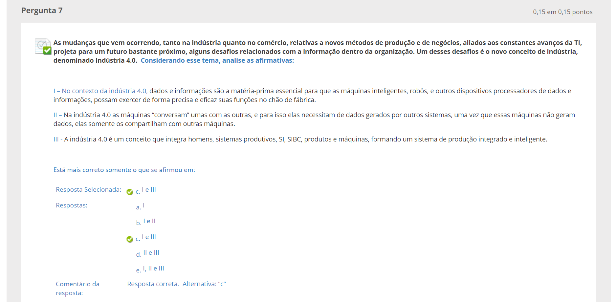Viewport: 616px width, 302px height.
Task: Select answer option b. I e II
Action: click(146, 222)
